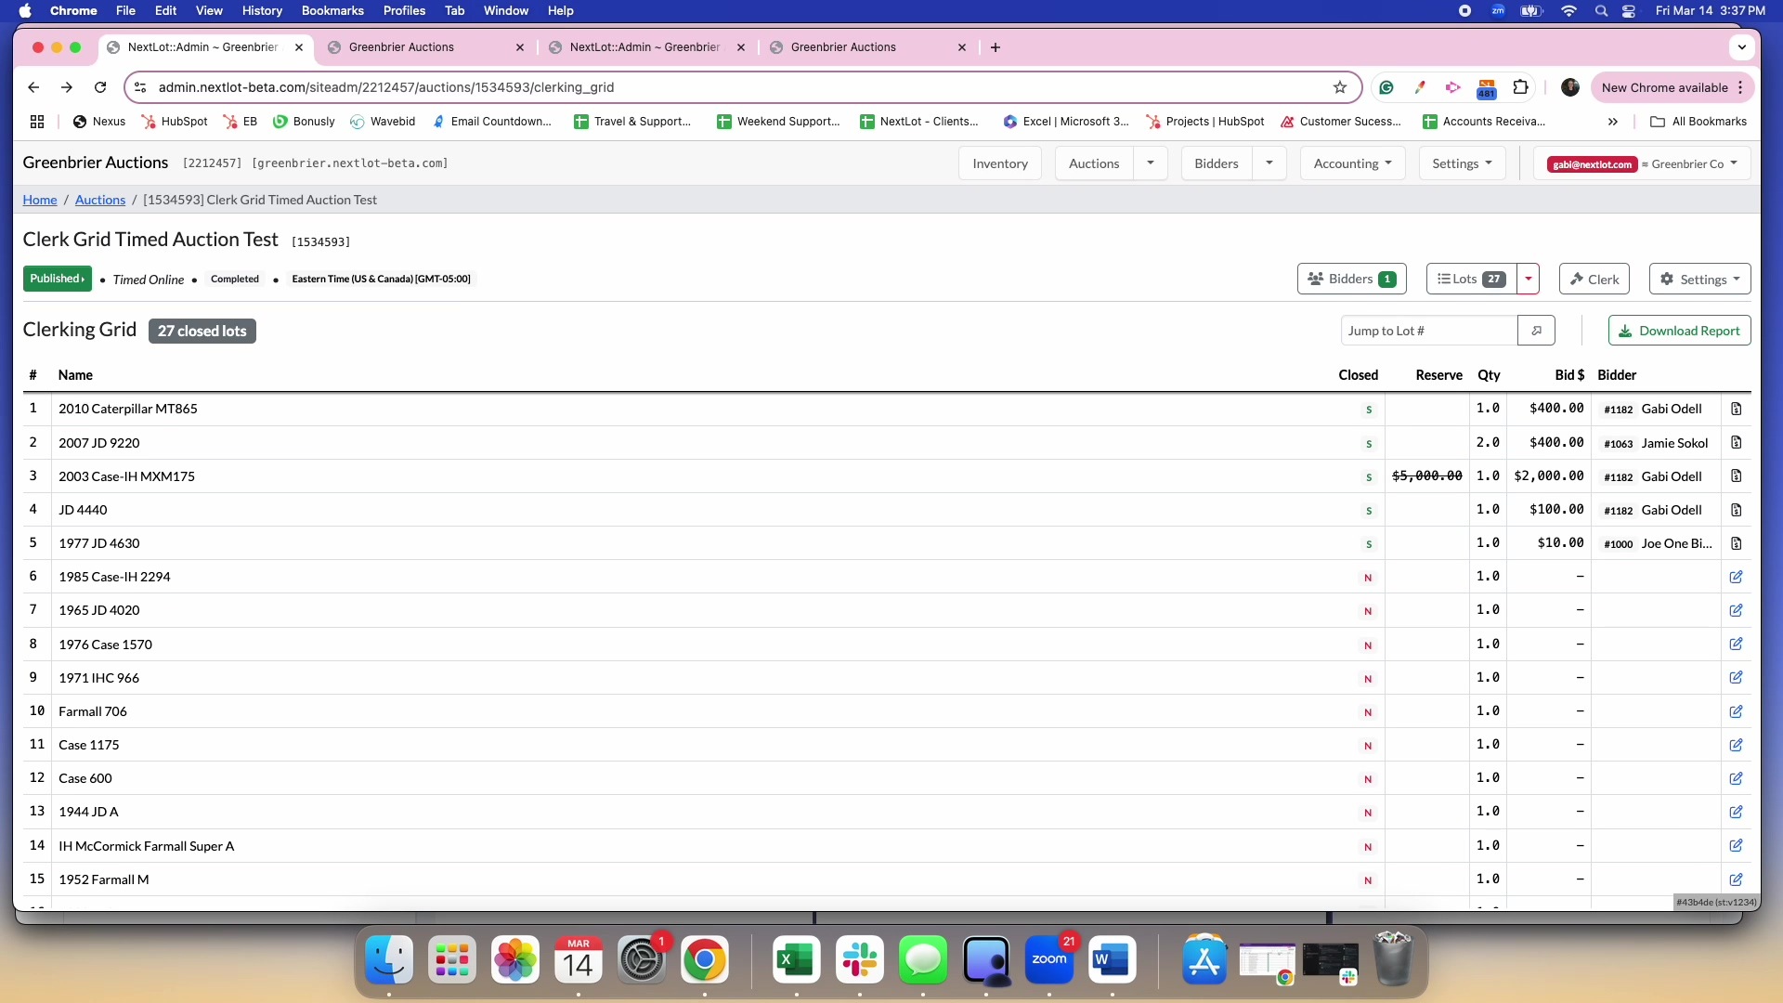Screen dimensions: 1783x1003
Task: Click the Jump to Lot search magnifier icon
Action: [1536, 330]
